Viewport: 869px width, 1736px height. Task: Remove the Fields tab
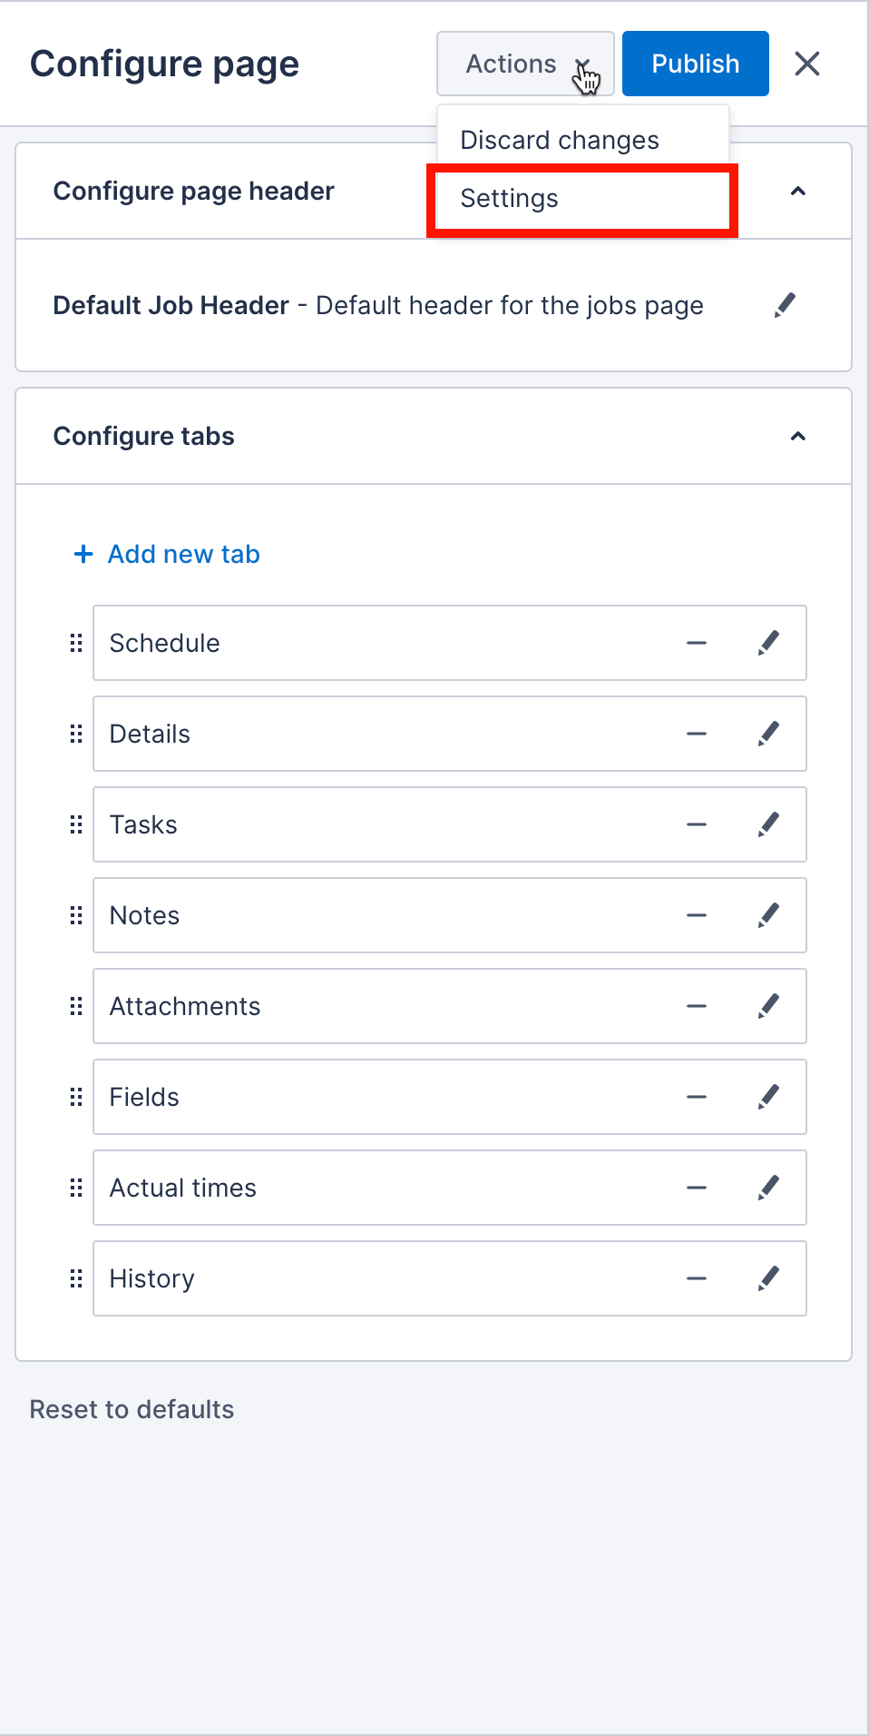tap(696, 1097)
